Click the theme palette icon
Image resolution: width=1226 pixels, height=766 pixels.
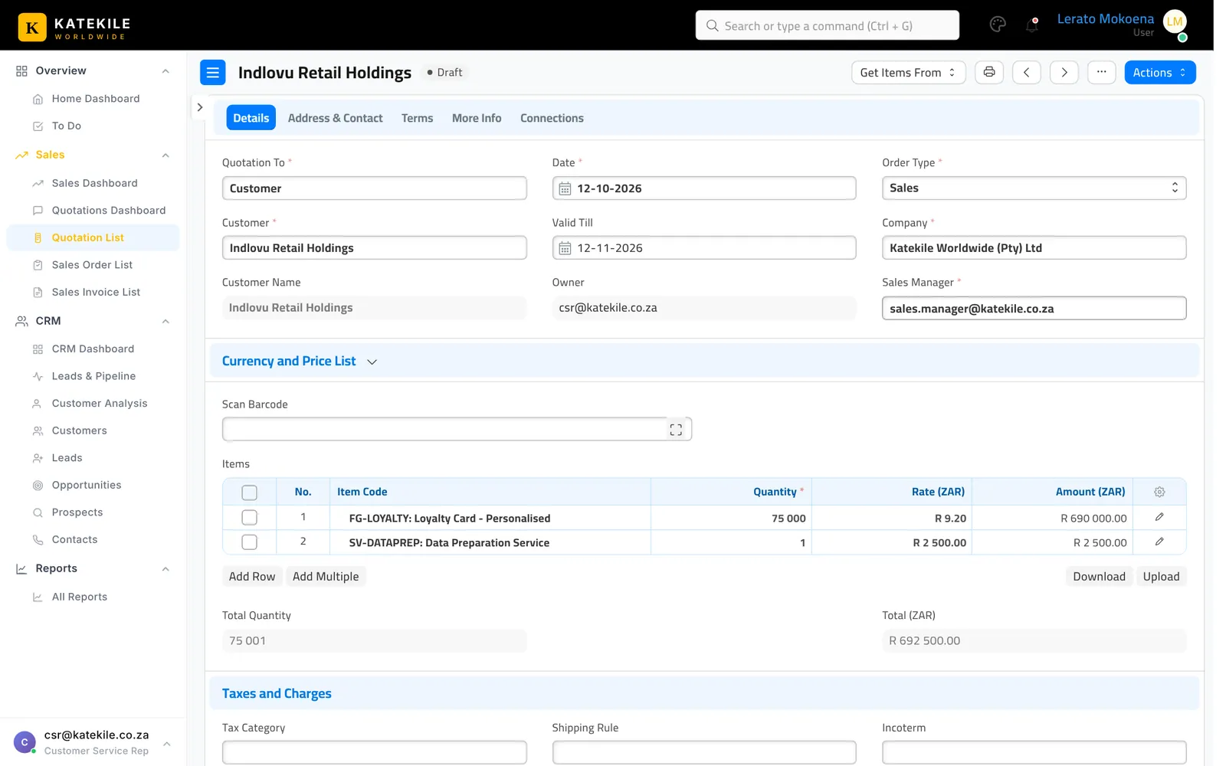pos(998,25)
